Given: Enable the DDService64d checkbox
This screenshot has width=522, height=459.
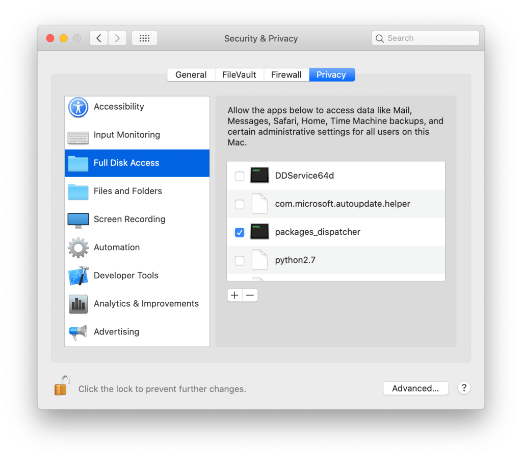Looking at the screenshot, I should [x=240, y=176].
